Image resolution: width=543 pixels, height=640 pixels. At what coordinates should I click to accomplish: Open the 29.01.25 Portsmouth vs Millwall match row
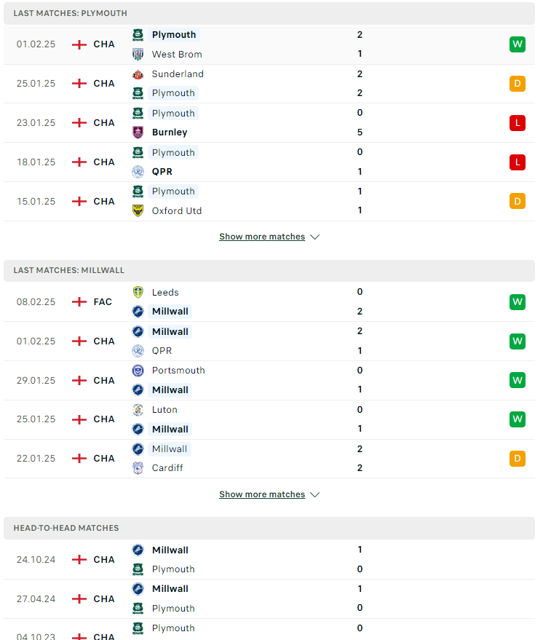[269, 380]
